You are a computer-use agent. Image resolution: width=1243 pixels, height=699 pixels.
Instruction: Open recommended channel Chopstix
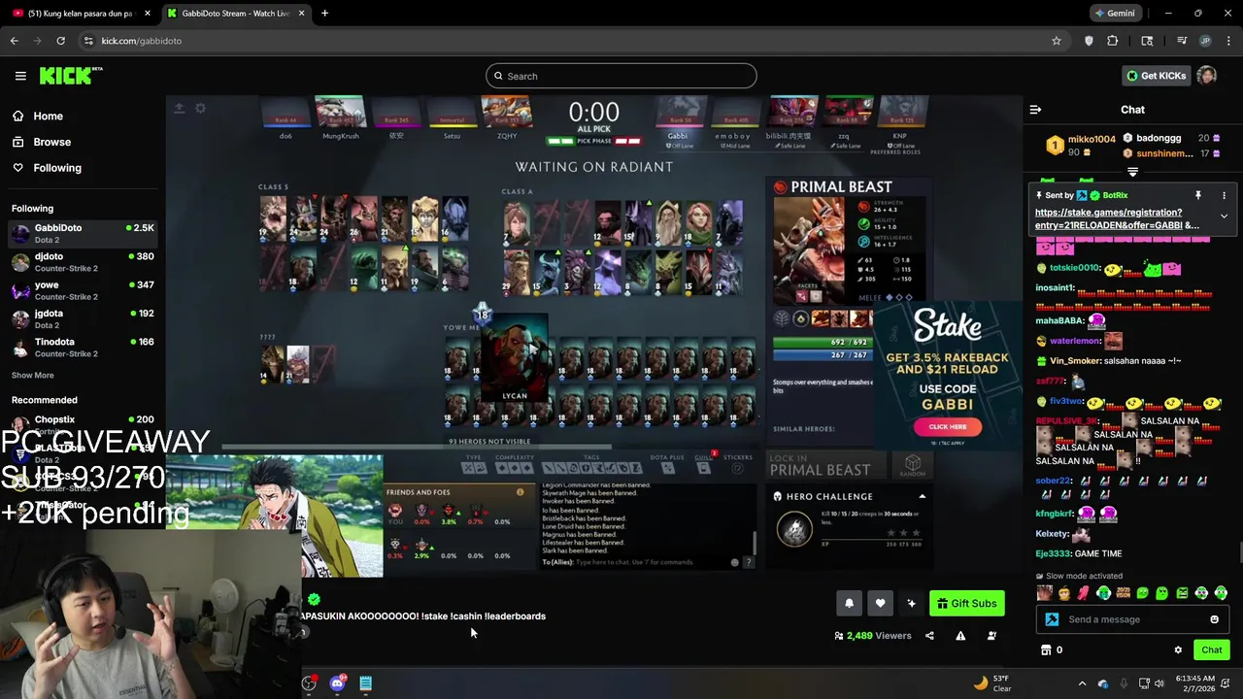tap(83, 424)
